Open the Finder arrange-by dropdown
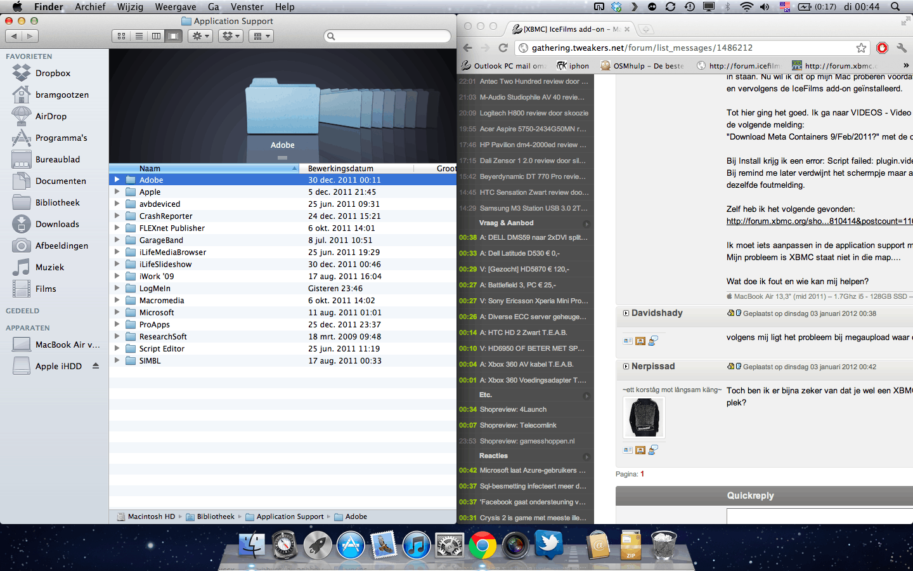The height and width of the screenshot is (571, 913). point(261,36)
